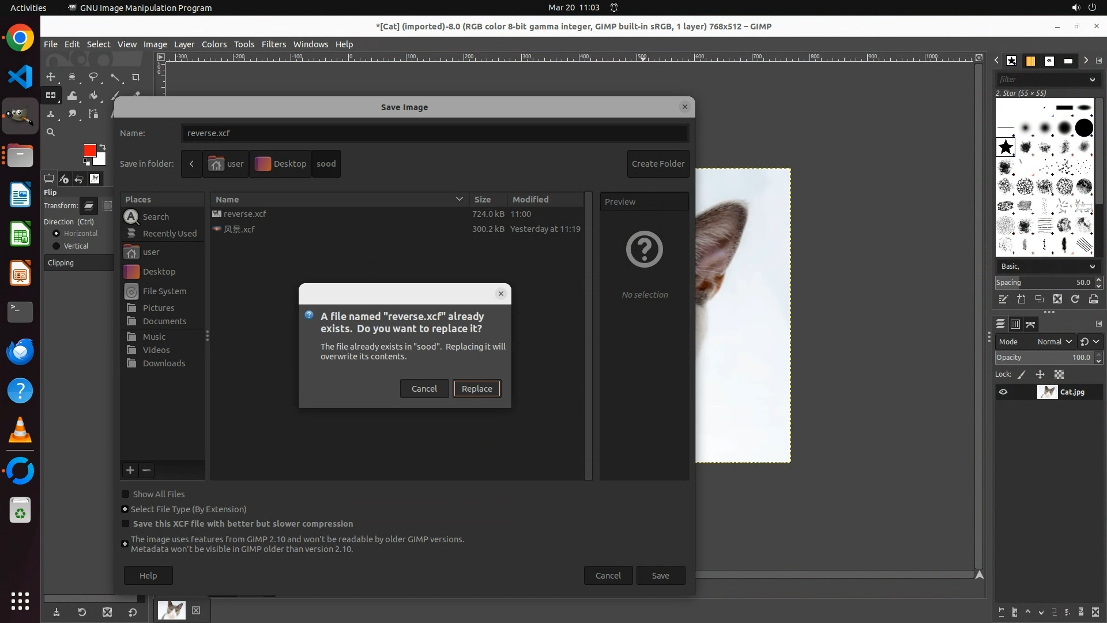Check better but slower compression option
Image resolution: width=1107 pixels, height=623 pixels.
pos(126,524)
